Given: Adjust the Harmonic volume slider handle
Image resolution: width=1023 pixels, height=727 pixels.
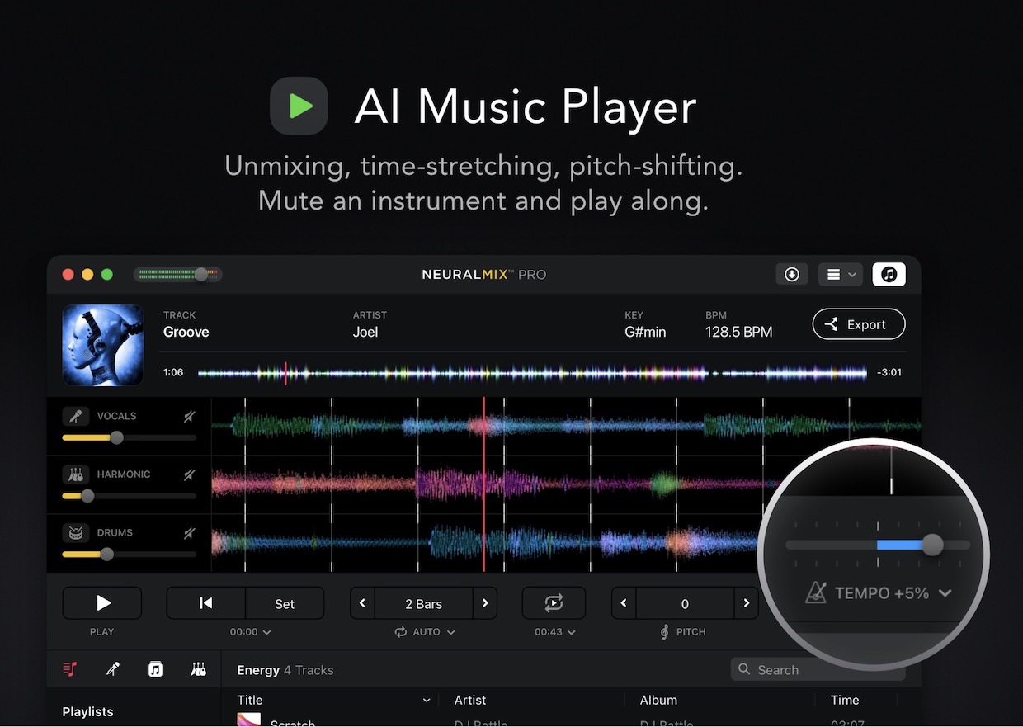Looking at the screenshot, I should [x=87, y=496].
